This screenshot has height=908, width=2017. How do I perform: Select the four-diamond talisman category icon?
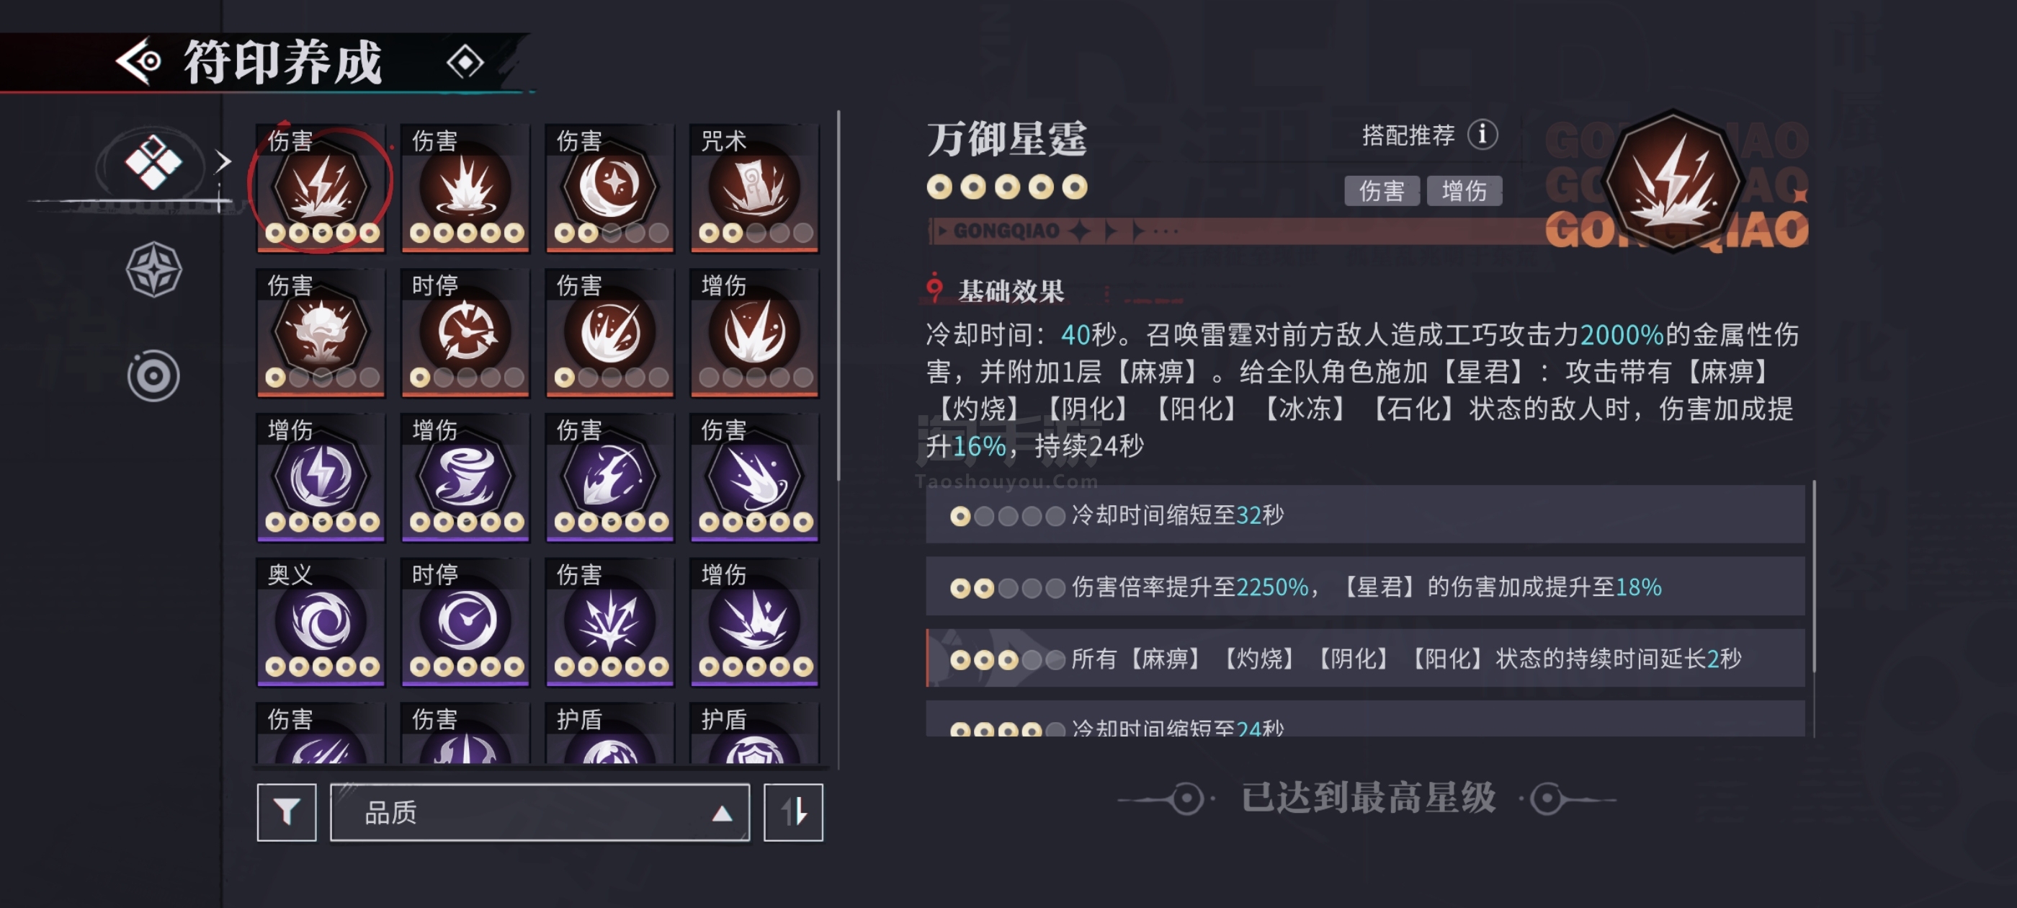[x=153, y=162]
